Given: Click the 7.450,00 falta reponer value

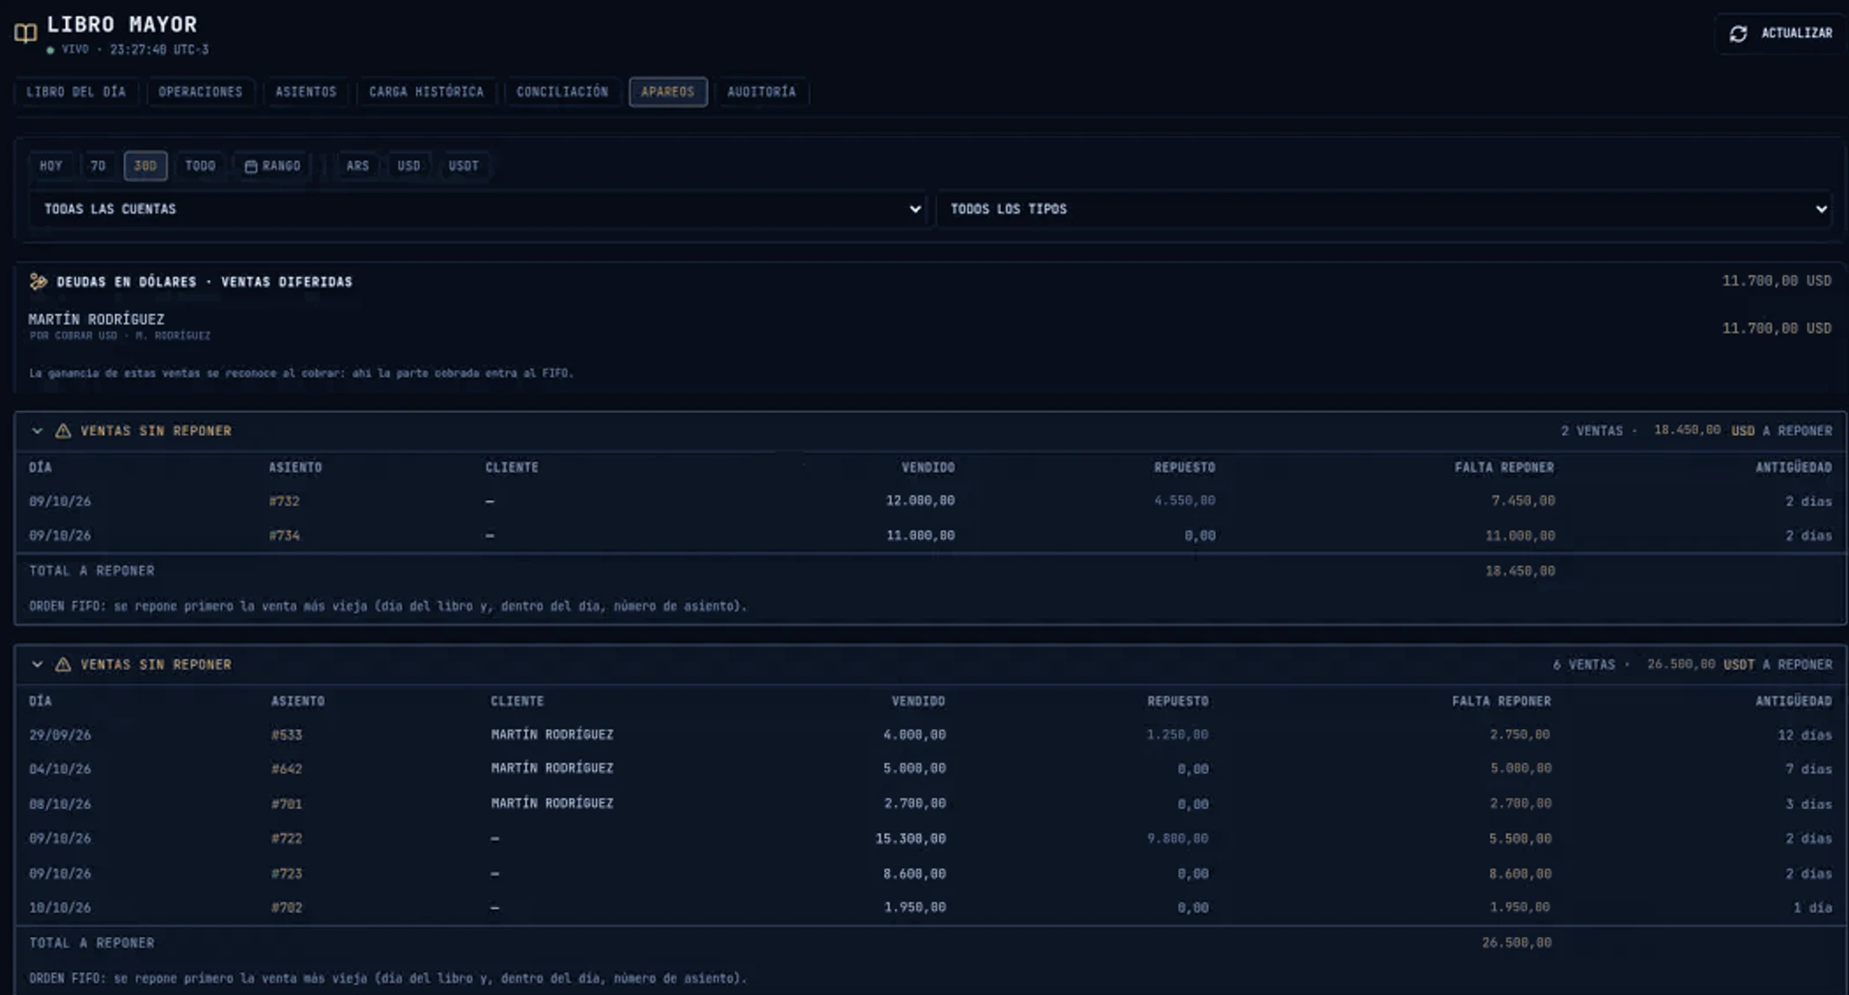Looking at the screenshot, I should pos(1522,501).
